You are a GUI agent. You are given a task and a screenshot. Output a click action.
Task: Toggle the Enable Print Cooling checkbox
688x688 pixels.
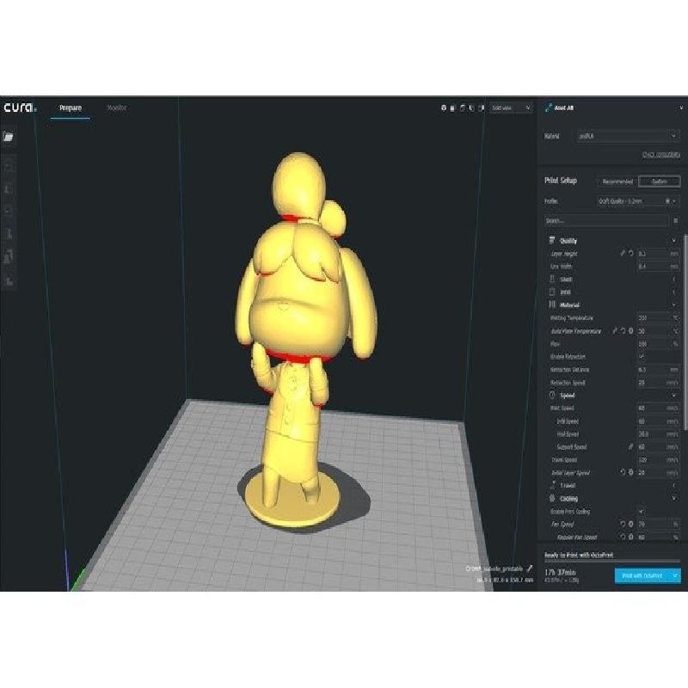[641, 511]
